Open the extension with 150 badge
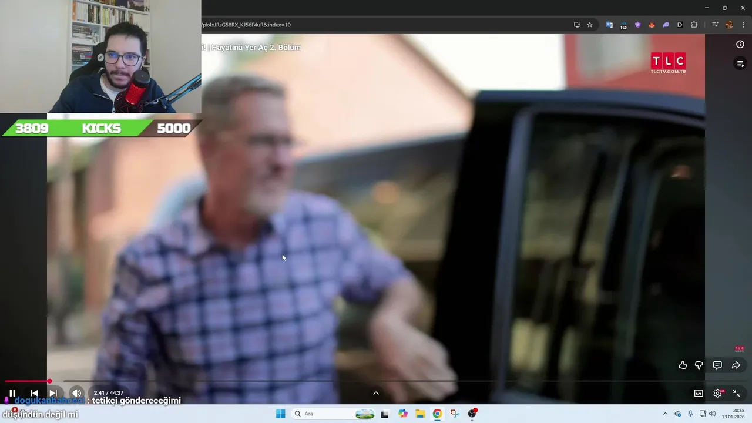 623,25
